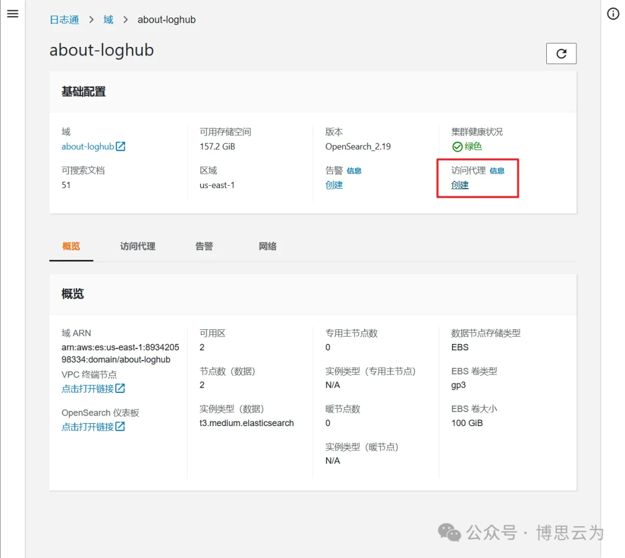Go to 日志通 breadcrumb link

64,20
